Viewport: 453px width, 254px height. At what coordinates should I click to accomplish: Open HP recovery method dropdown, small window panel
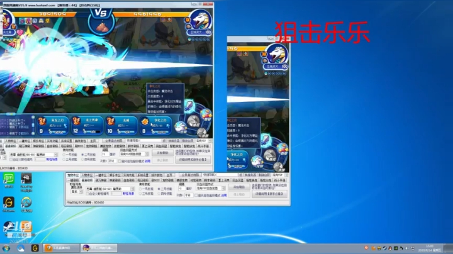[223, 188]
